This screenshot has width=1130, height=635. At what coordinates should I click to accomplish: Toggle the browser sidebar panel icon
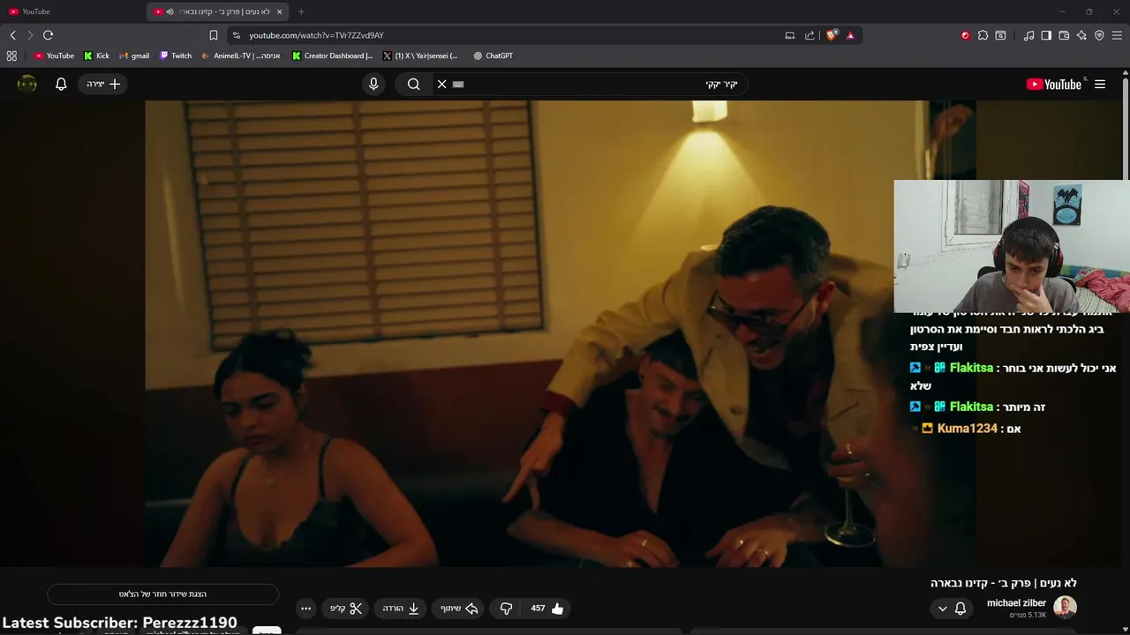(1046, 35)
